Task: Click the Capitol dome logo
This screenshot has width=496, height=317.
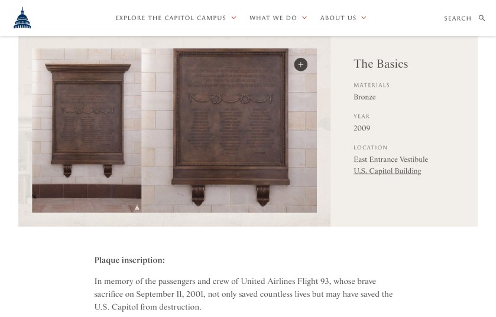Action: point(22,18)
